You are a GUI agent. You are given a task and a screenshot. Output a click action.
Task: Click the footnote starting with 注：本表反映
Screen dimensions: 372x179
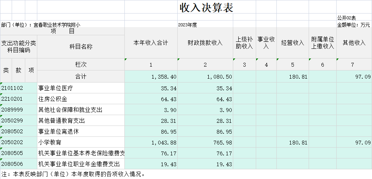(x=73, y=174)
